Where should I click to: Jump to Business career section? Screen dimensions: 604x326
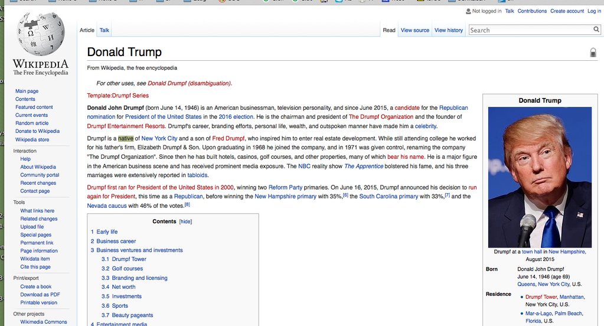click(116, 241)
